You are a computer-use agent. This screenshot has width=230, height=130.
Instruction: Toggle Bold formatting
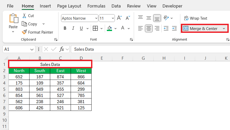(x=65, y=28)
